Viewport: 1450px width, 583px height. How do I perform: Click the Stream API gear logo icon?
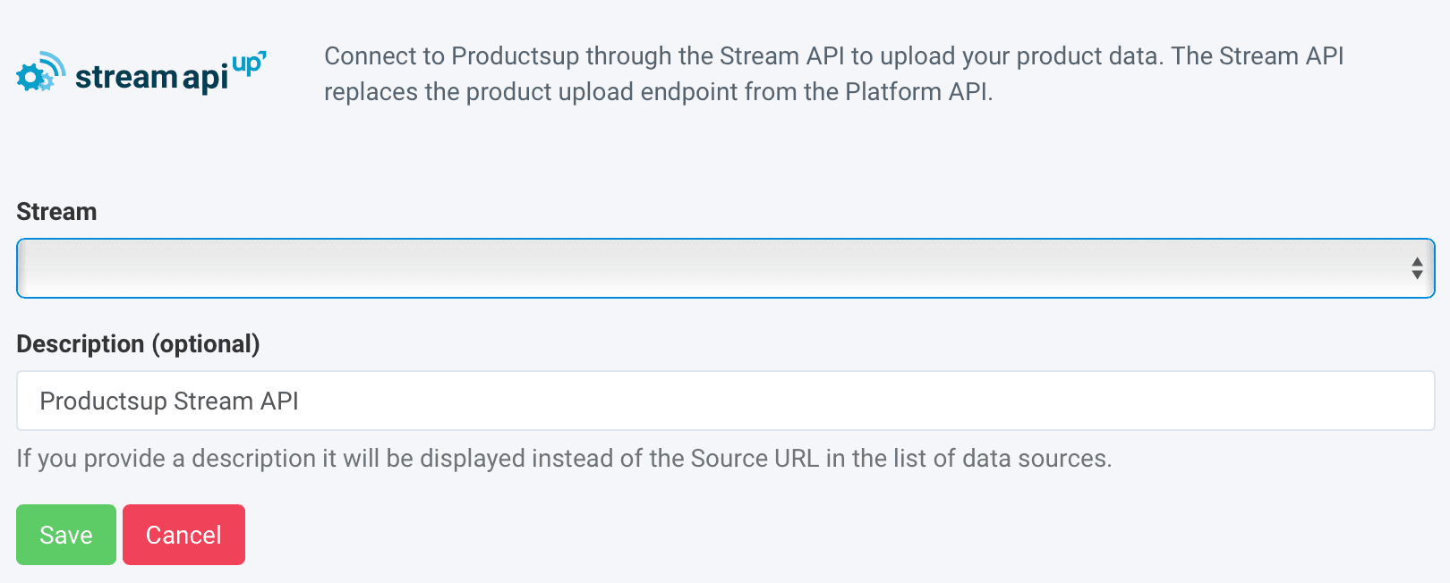[32, 78]
